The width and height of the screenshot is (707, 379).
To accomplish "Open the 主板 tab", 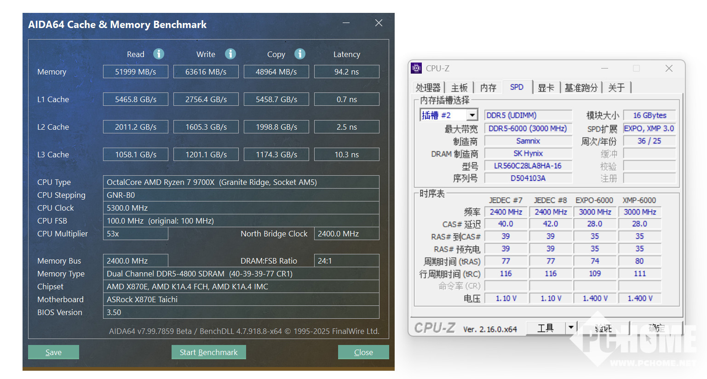I will 459,87.
